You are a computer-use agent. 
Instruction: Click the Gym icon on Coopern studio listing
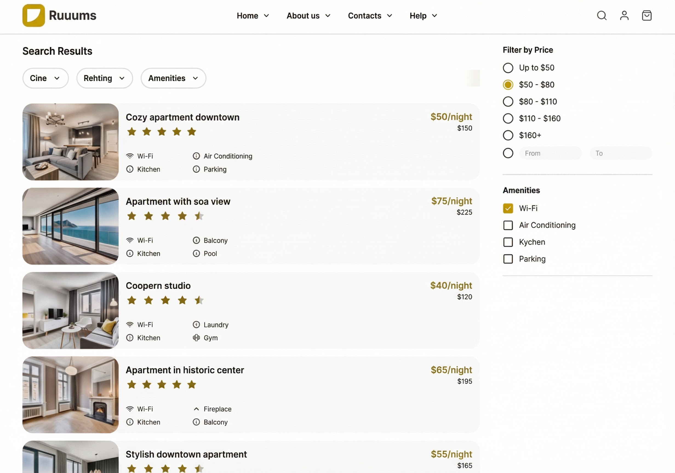tap(196, 338)
